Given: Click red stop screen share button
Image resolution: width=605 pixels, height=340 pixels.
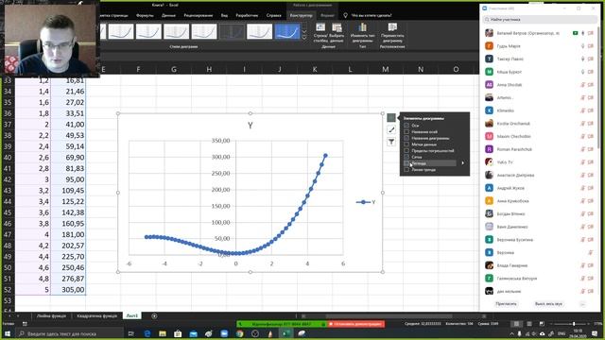Looking at the screenshot, I should (356, 324).
